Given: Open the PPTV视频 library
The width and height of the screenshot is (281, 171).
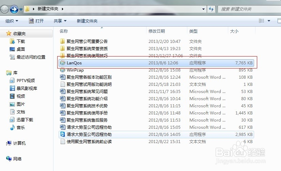Looking at the screenshot, I should pos(26,80).
